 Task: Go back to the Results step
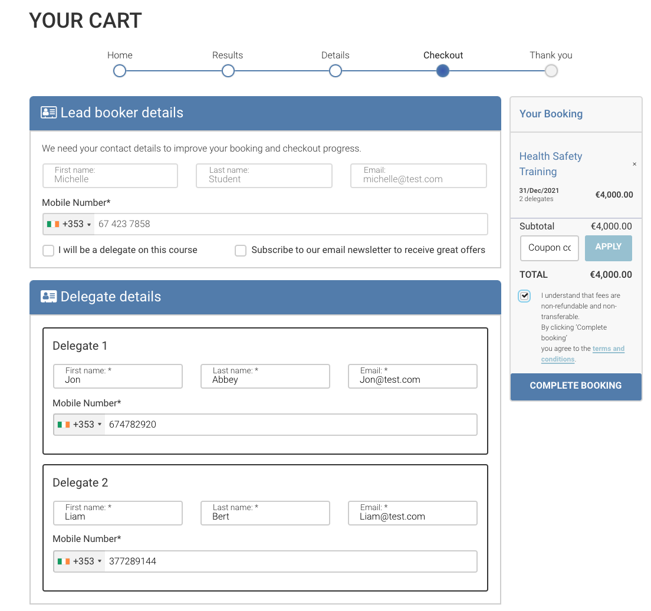click(228, 71)
